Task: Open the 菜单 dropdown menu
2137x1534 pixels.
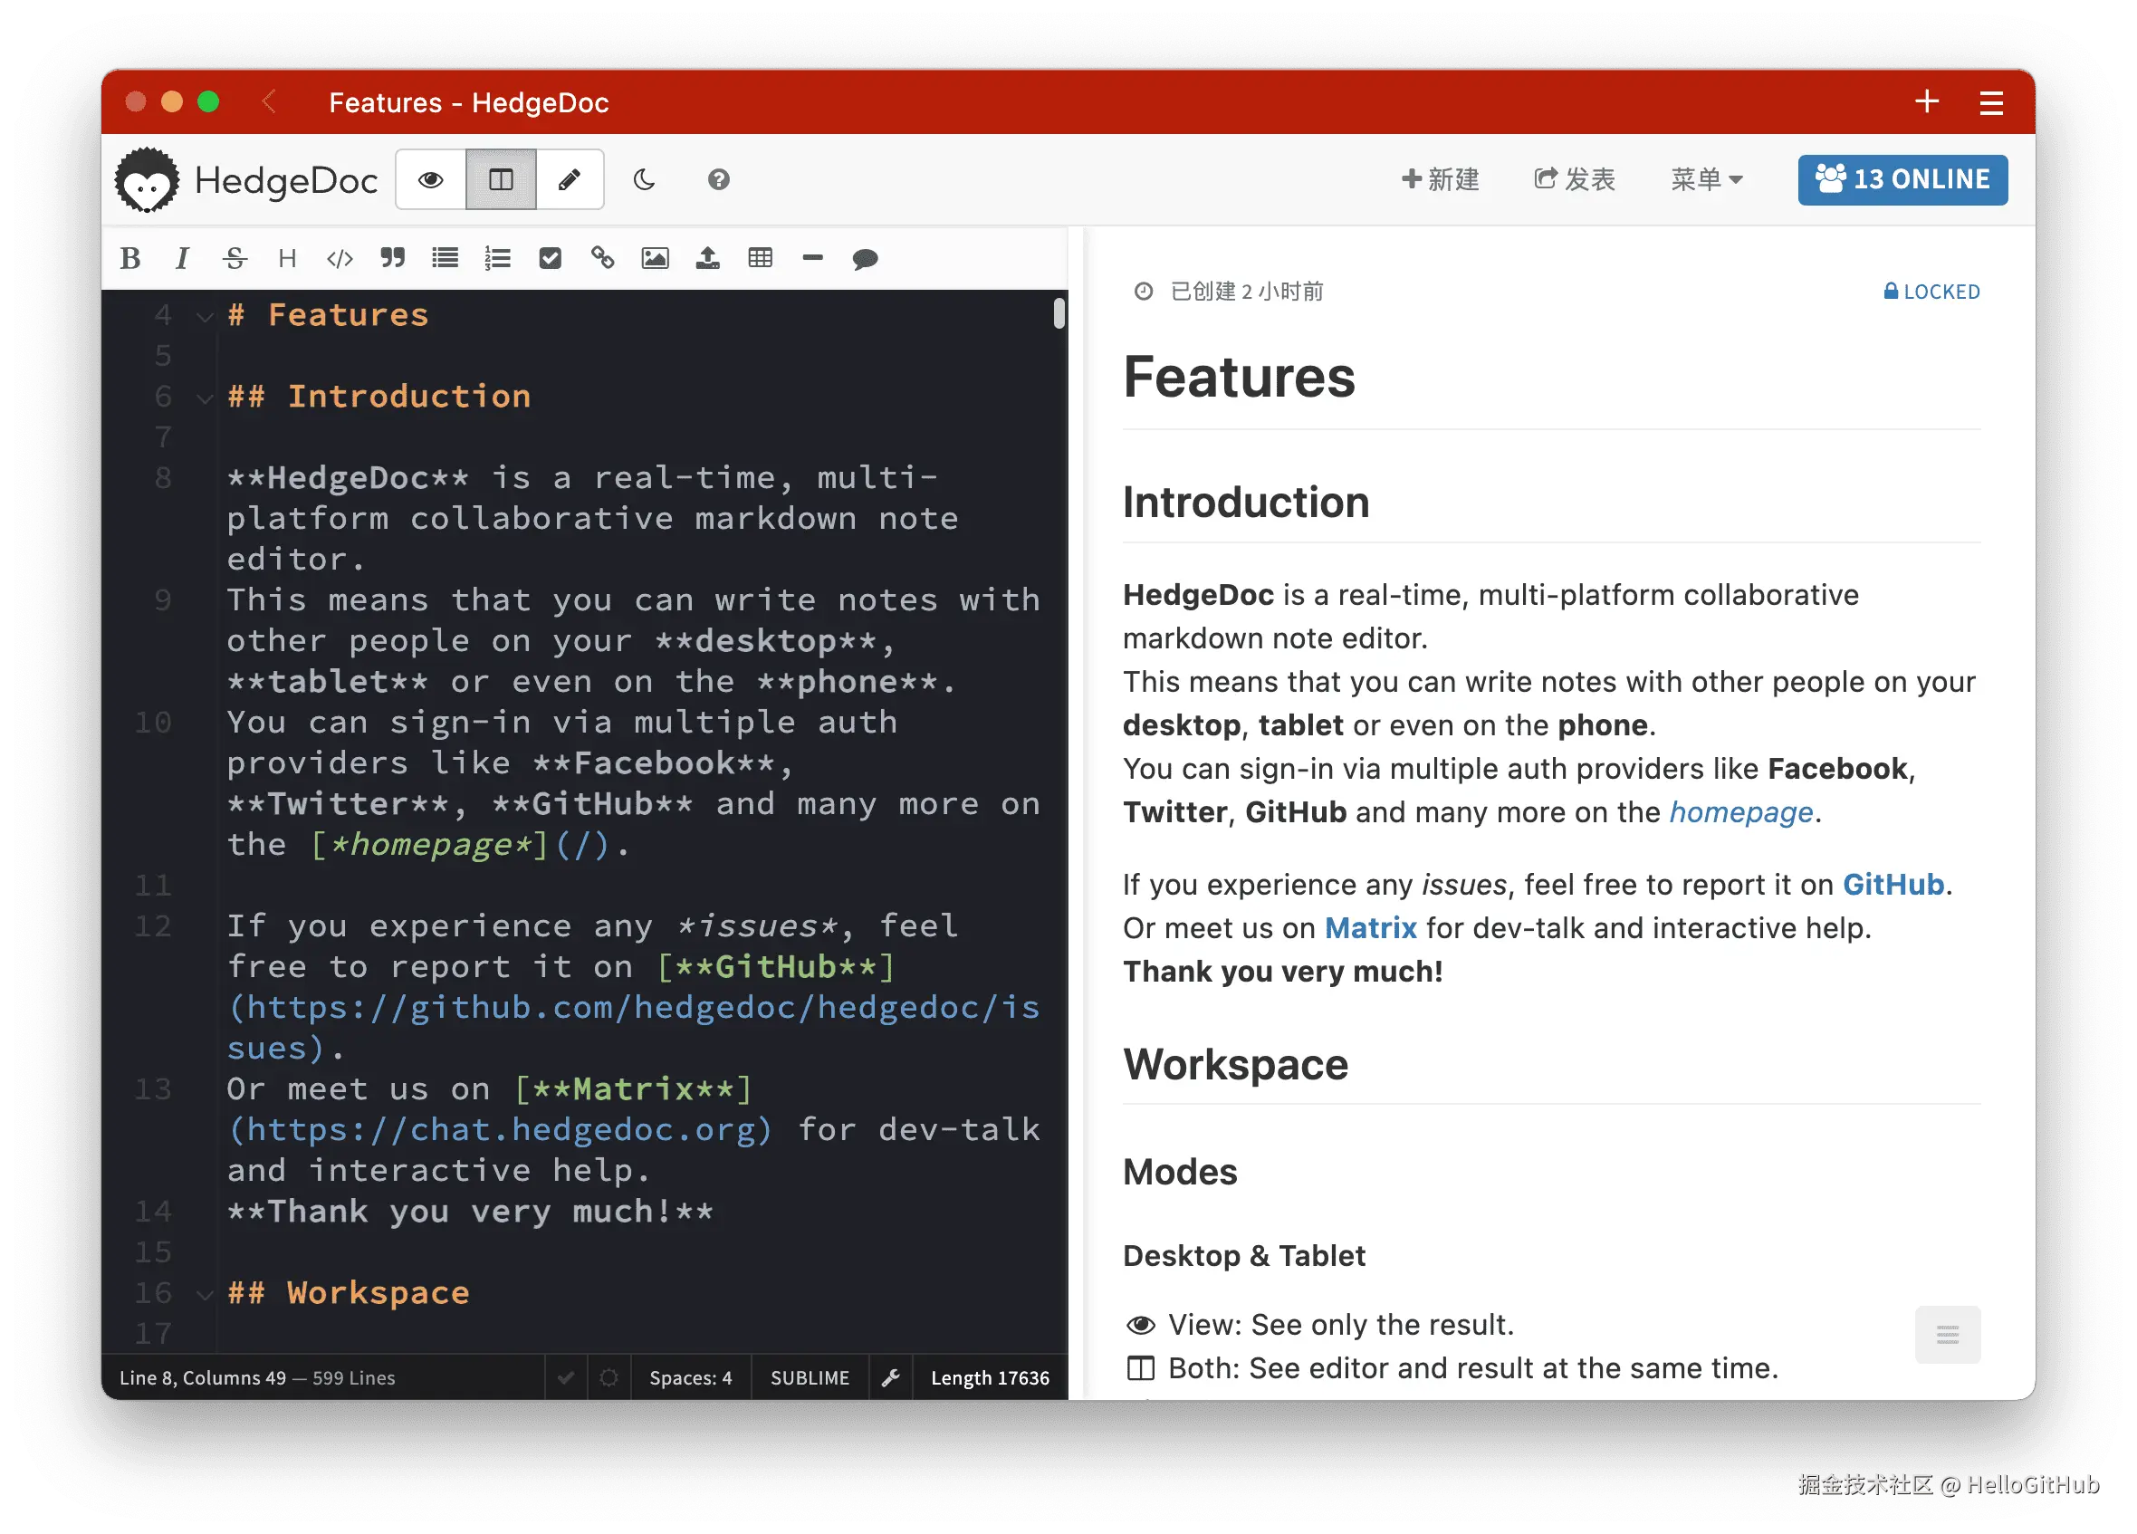Action: [x=1706, y=179]
